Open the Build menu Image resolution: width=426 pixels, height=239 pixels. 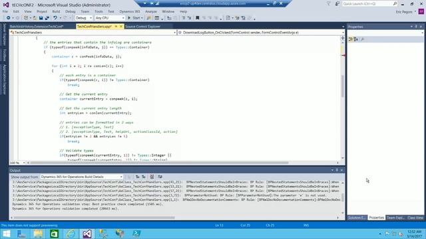[56, 12]
